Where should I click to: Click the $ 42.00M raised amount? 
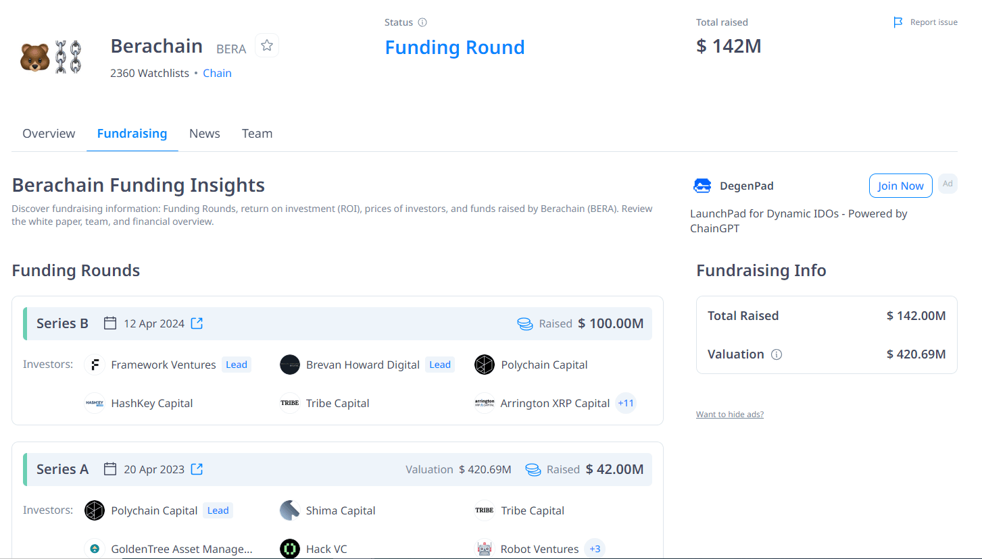pyautogui.click(x=615, y=469)
